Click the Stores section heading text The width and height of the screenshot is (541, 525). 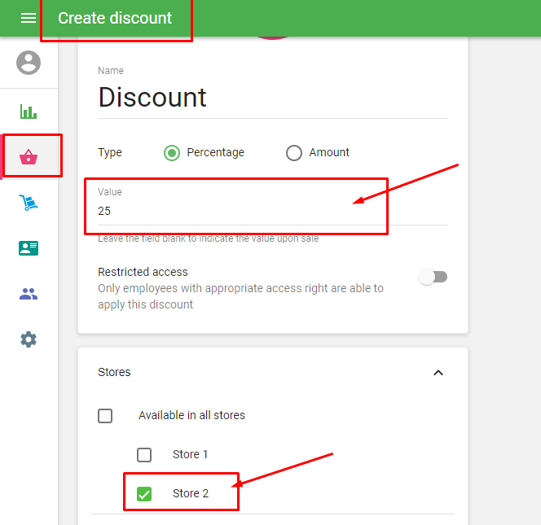tap(114, 372)
